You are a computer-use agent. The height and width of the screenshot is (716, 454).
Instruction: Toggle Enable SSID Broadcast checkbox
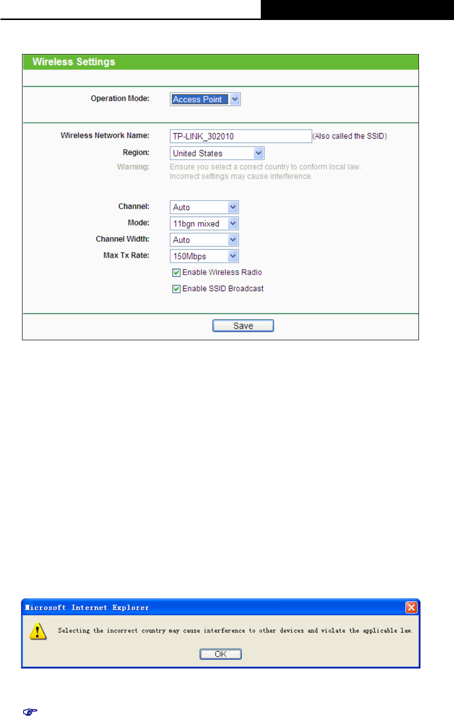tap(176, 289)
